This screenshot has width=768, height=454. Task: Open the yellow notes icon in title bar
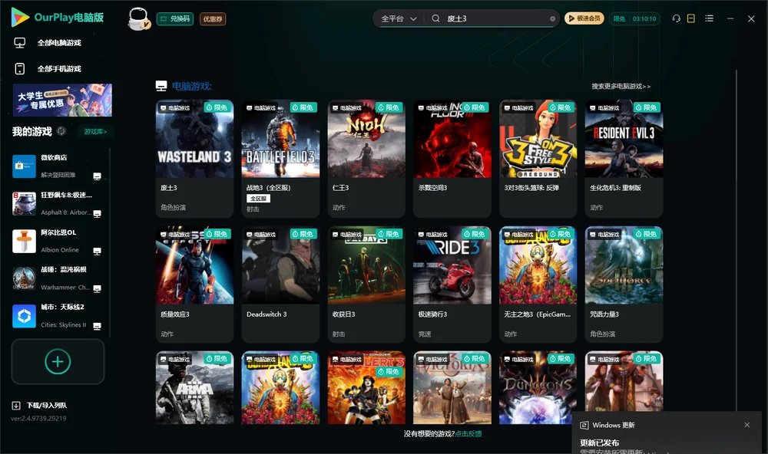(x=691, y=18)
